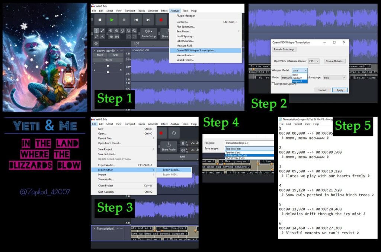381x252 pixels.
Task: Click the 'Snow owls perched in hollow birch trees' line
Action: 327,195
